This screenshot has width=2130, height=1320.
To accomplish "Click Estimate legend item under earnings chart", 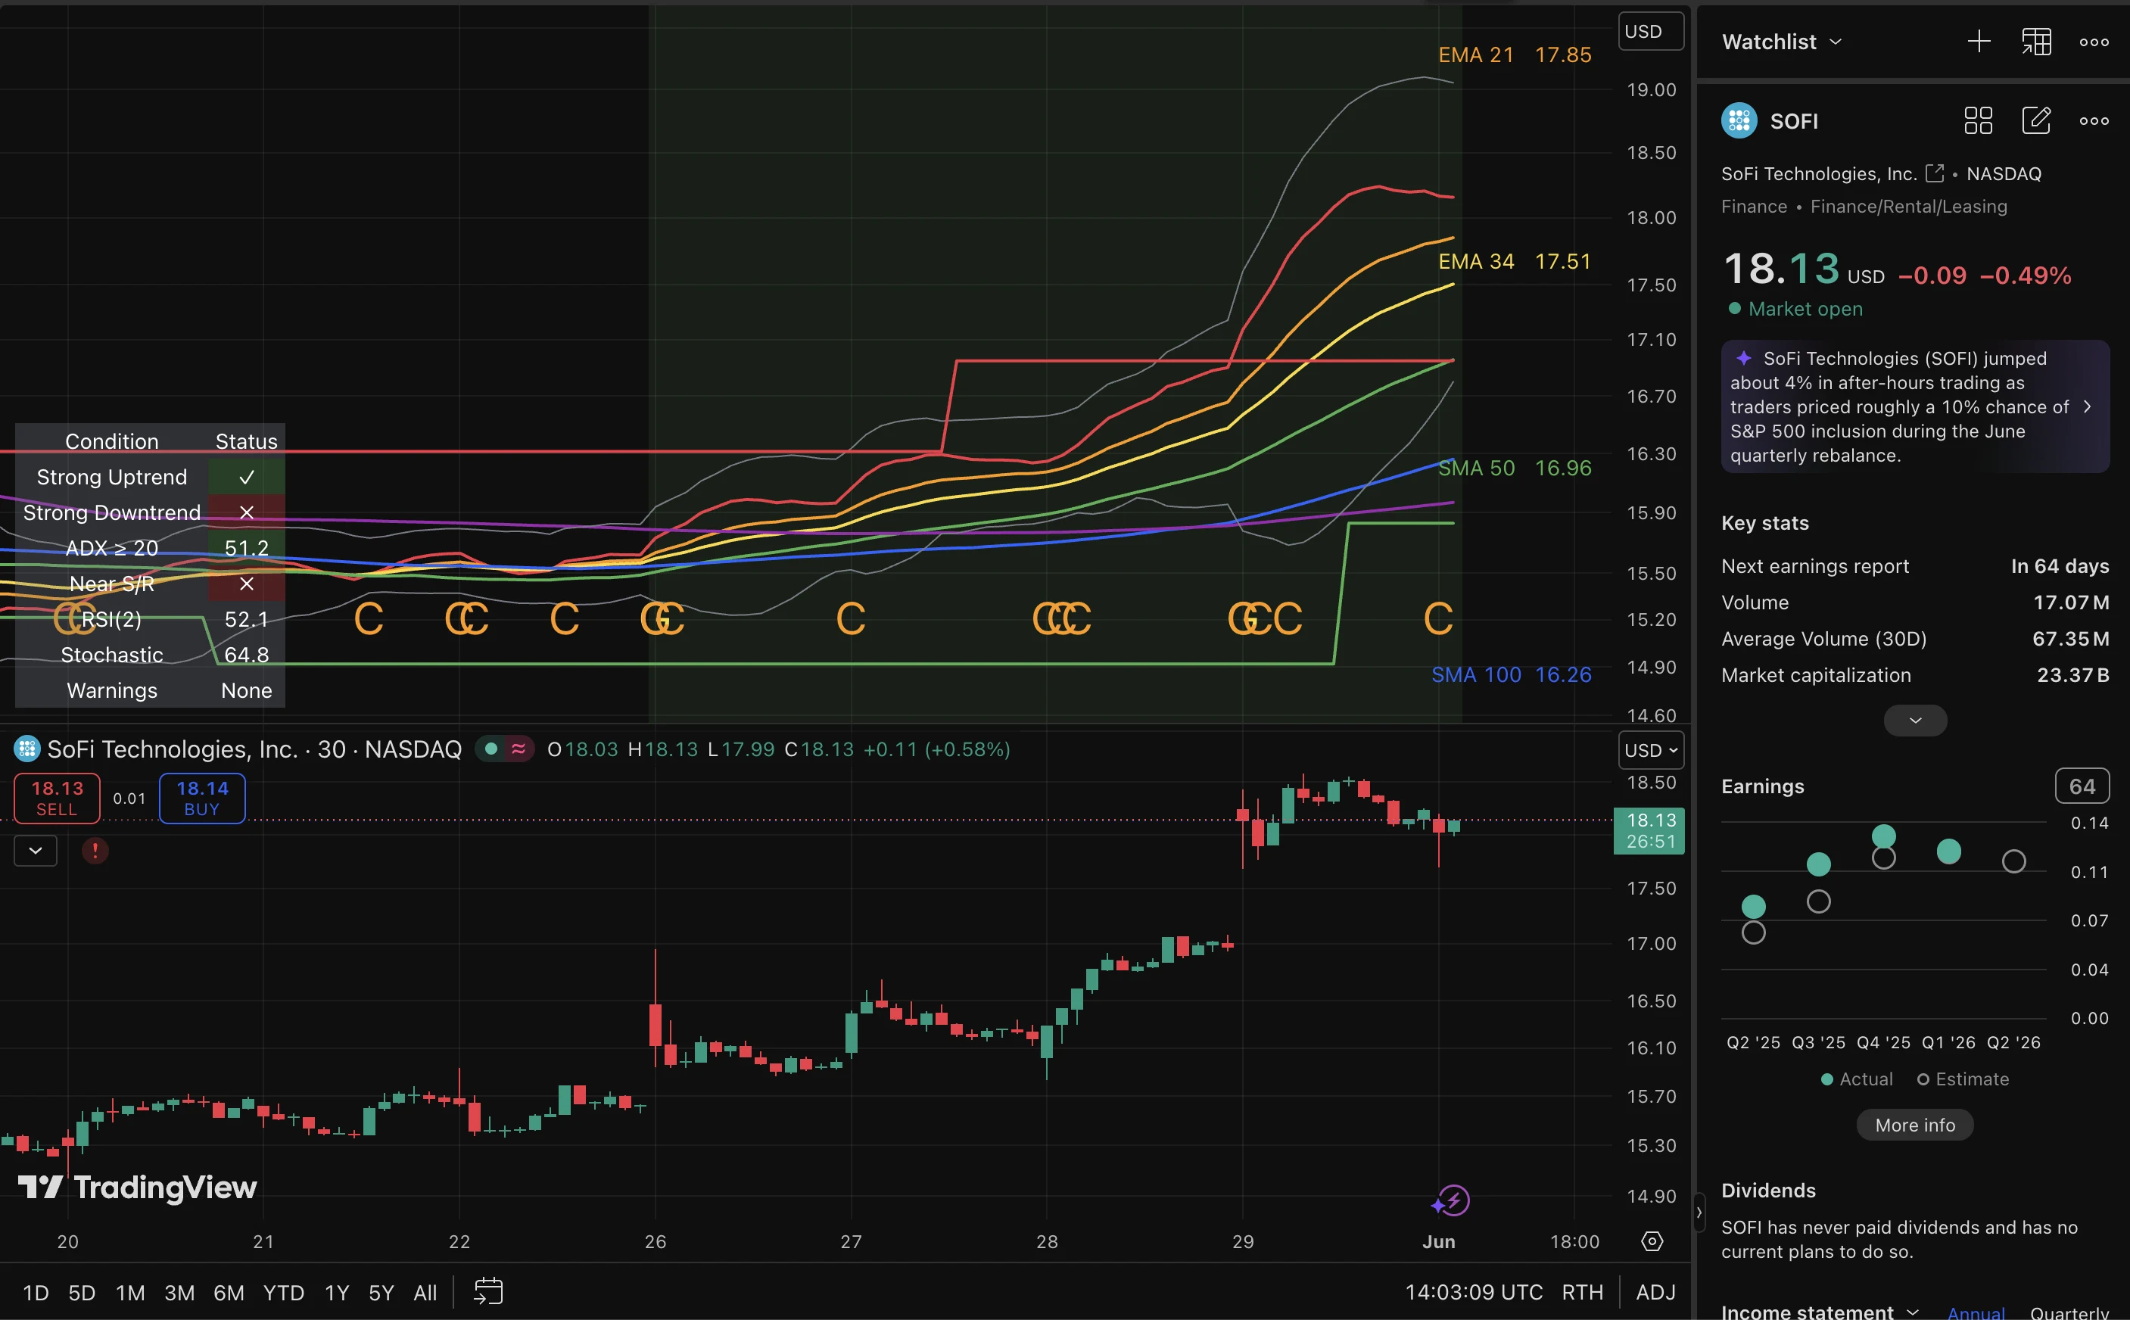I will [1963, 1079].
